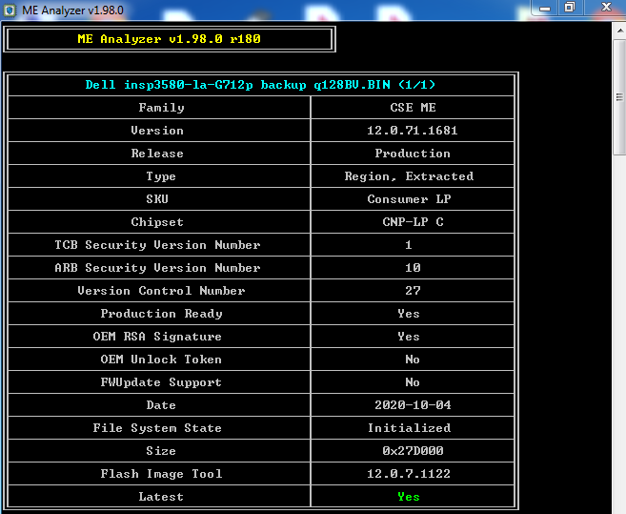Click the green Yes value for Latest
Image resolution: width=626 pixels, height=514 pixels.
click(409, 497)
